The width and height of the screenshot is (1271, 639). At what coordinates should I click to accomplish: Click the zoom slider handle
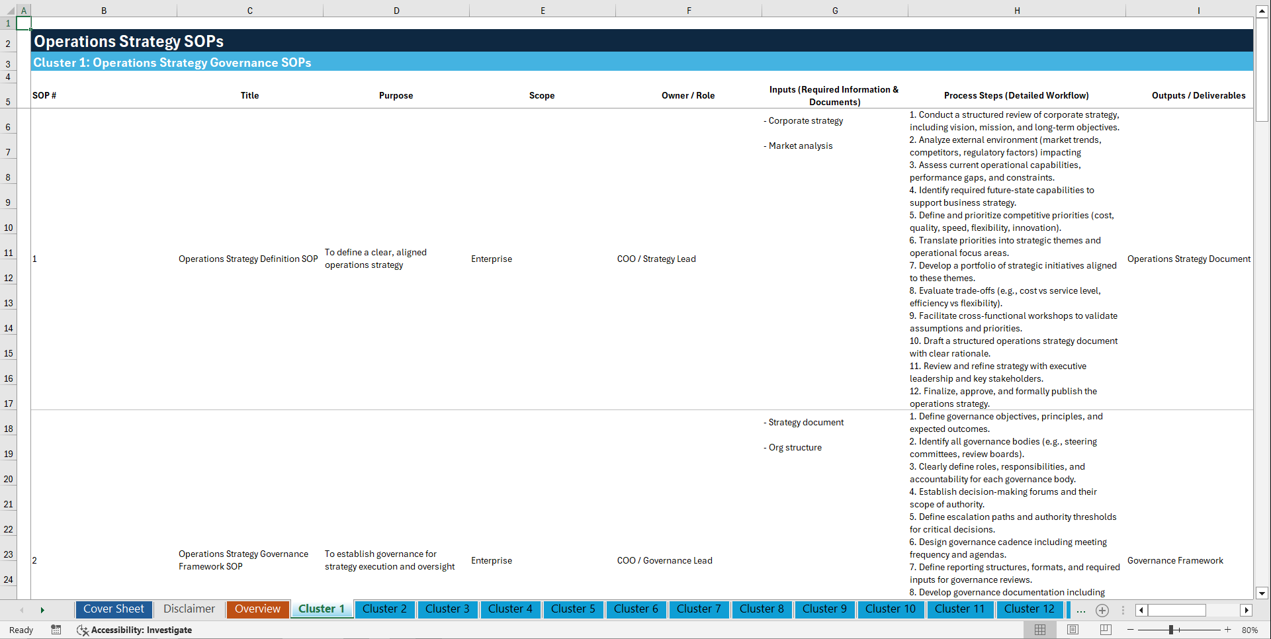click(1171, 630)
